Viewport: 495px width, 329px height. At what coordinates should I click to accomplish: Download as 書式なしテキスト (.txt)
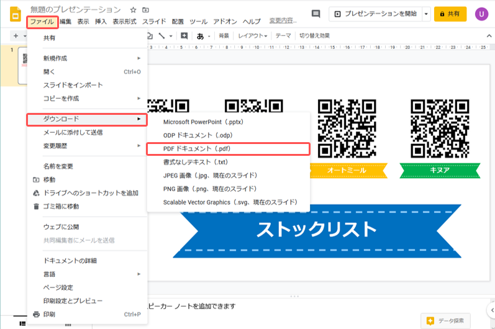click(229, 162)
